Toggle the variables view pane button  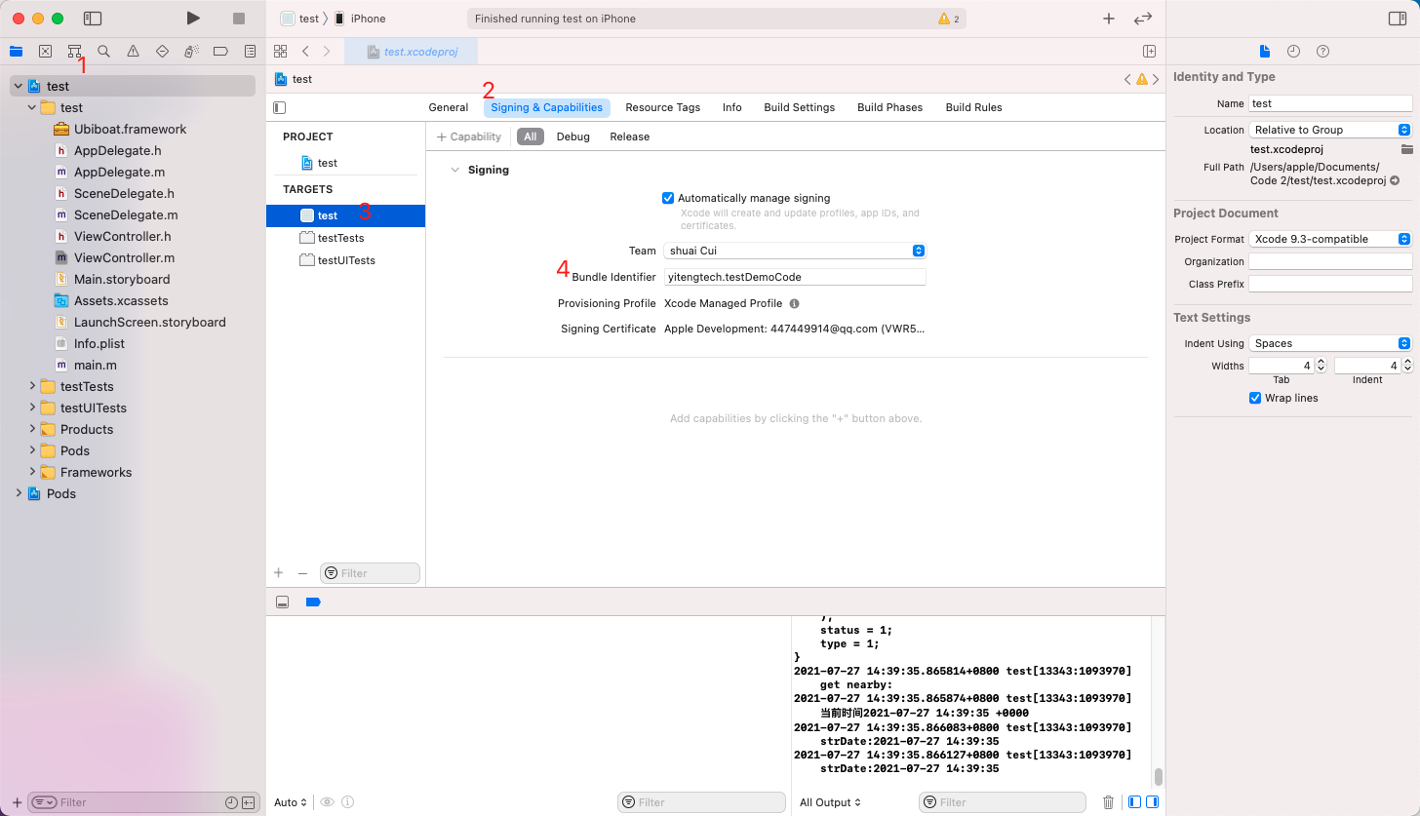(x=1134, y=802)
